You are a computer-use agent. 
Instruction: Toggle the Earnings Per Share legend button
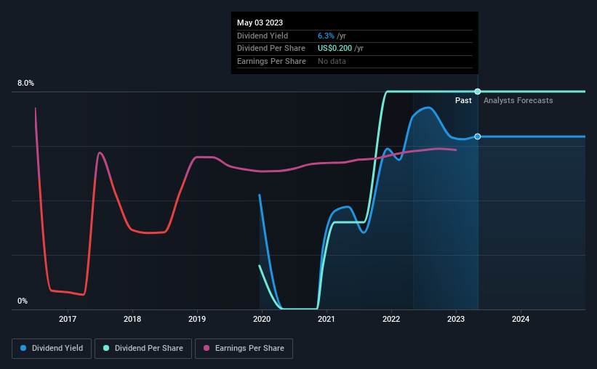click(244, 349)
